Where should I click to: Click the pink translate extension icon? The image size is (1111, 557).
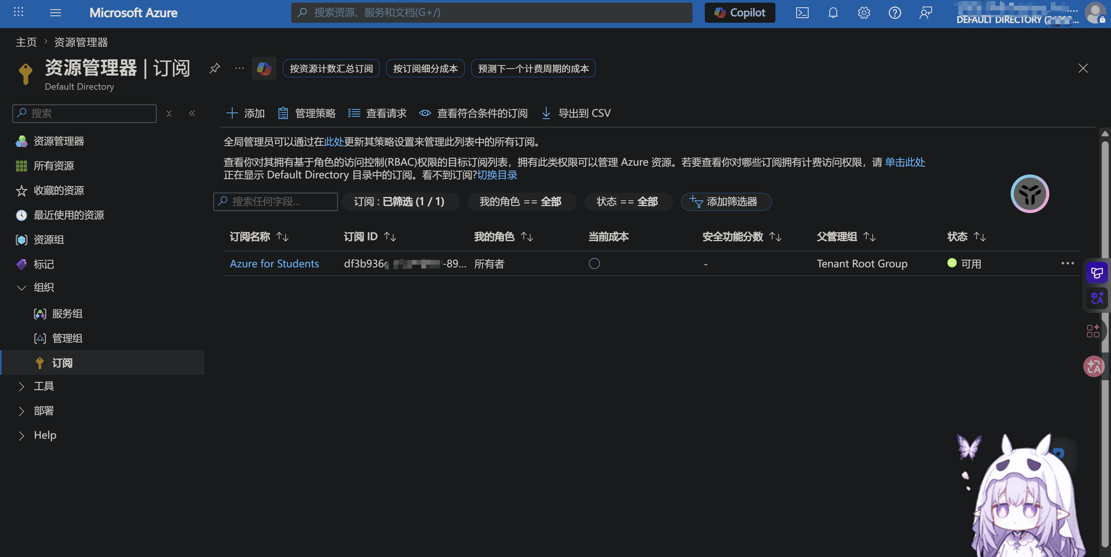point(1093,367)
